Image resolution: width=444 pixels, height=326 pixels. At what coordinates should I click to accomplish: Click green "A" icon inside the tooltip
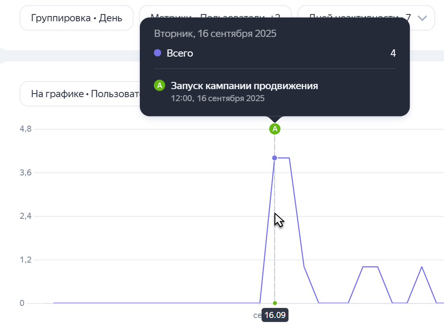[x=160, y=86]
